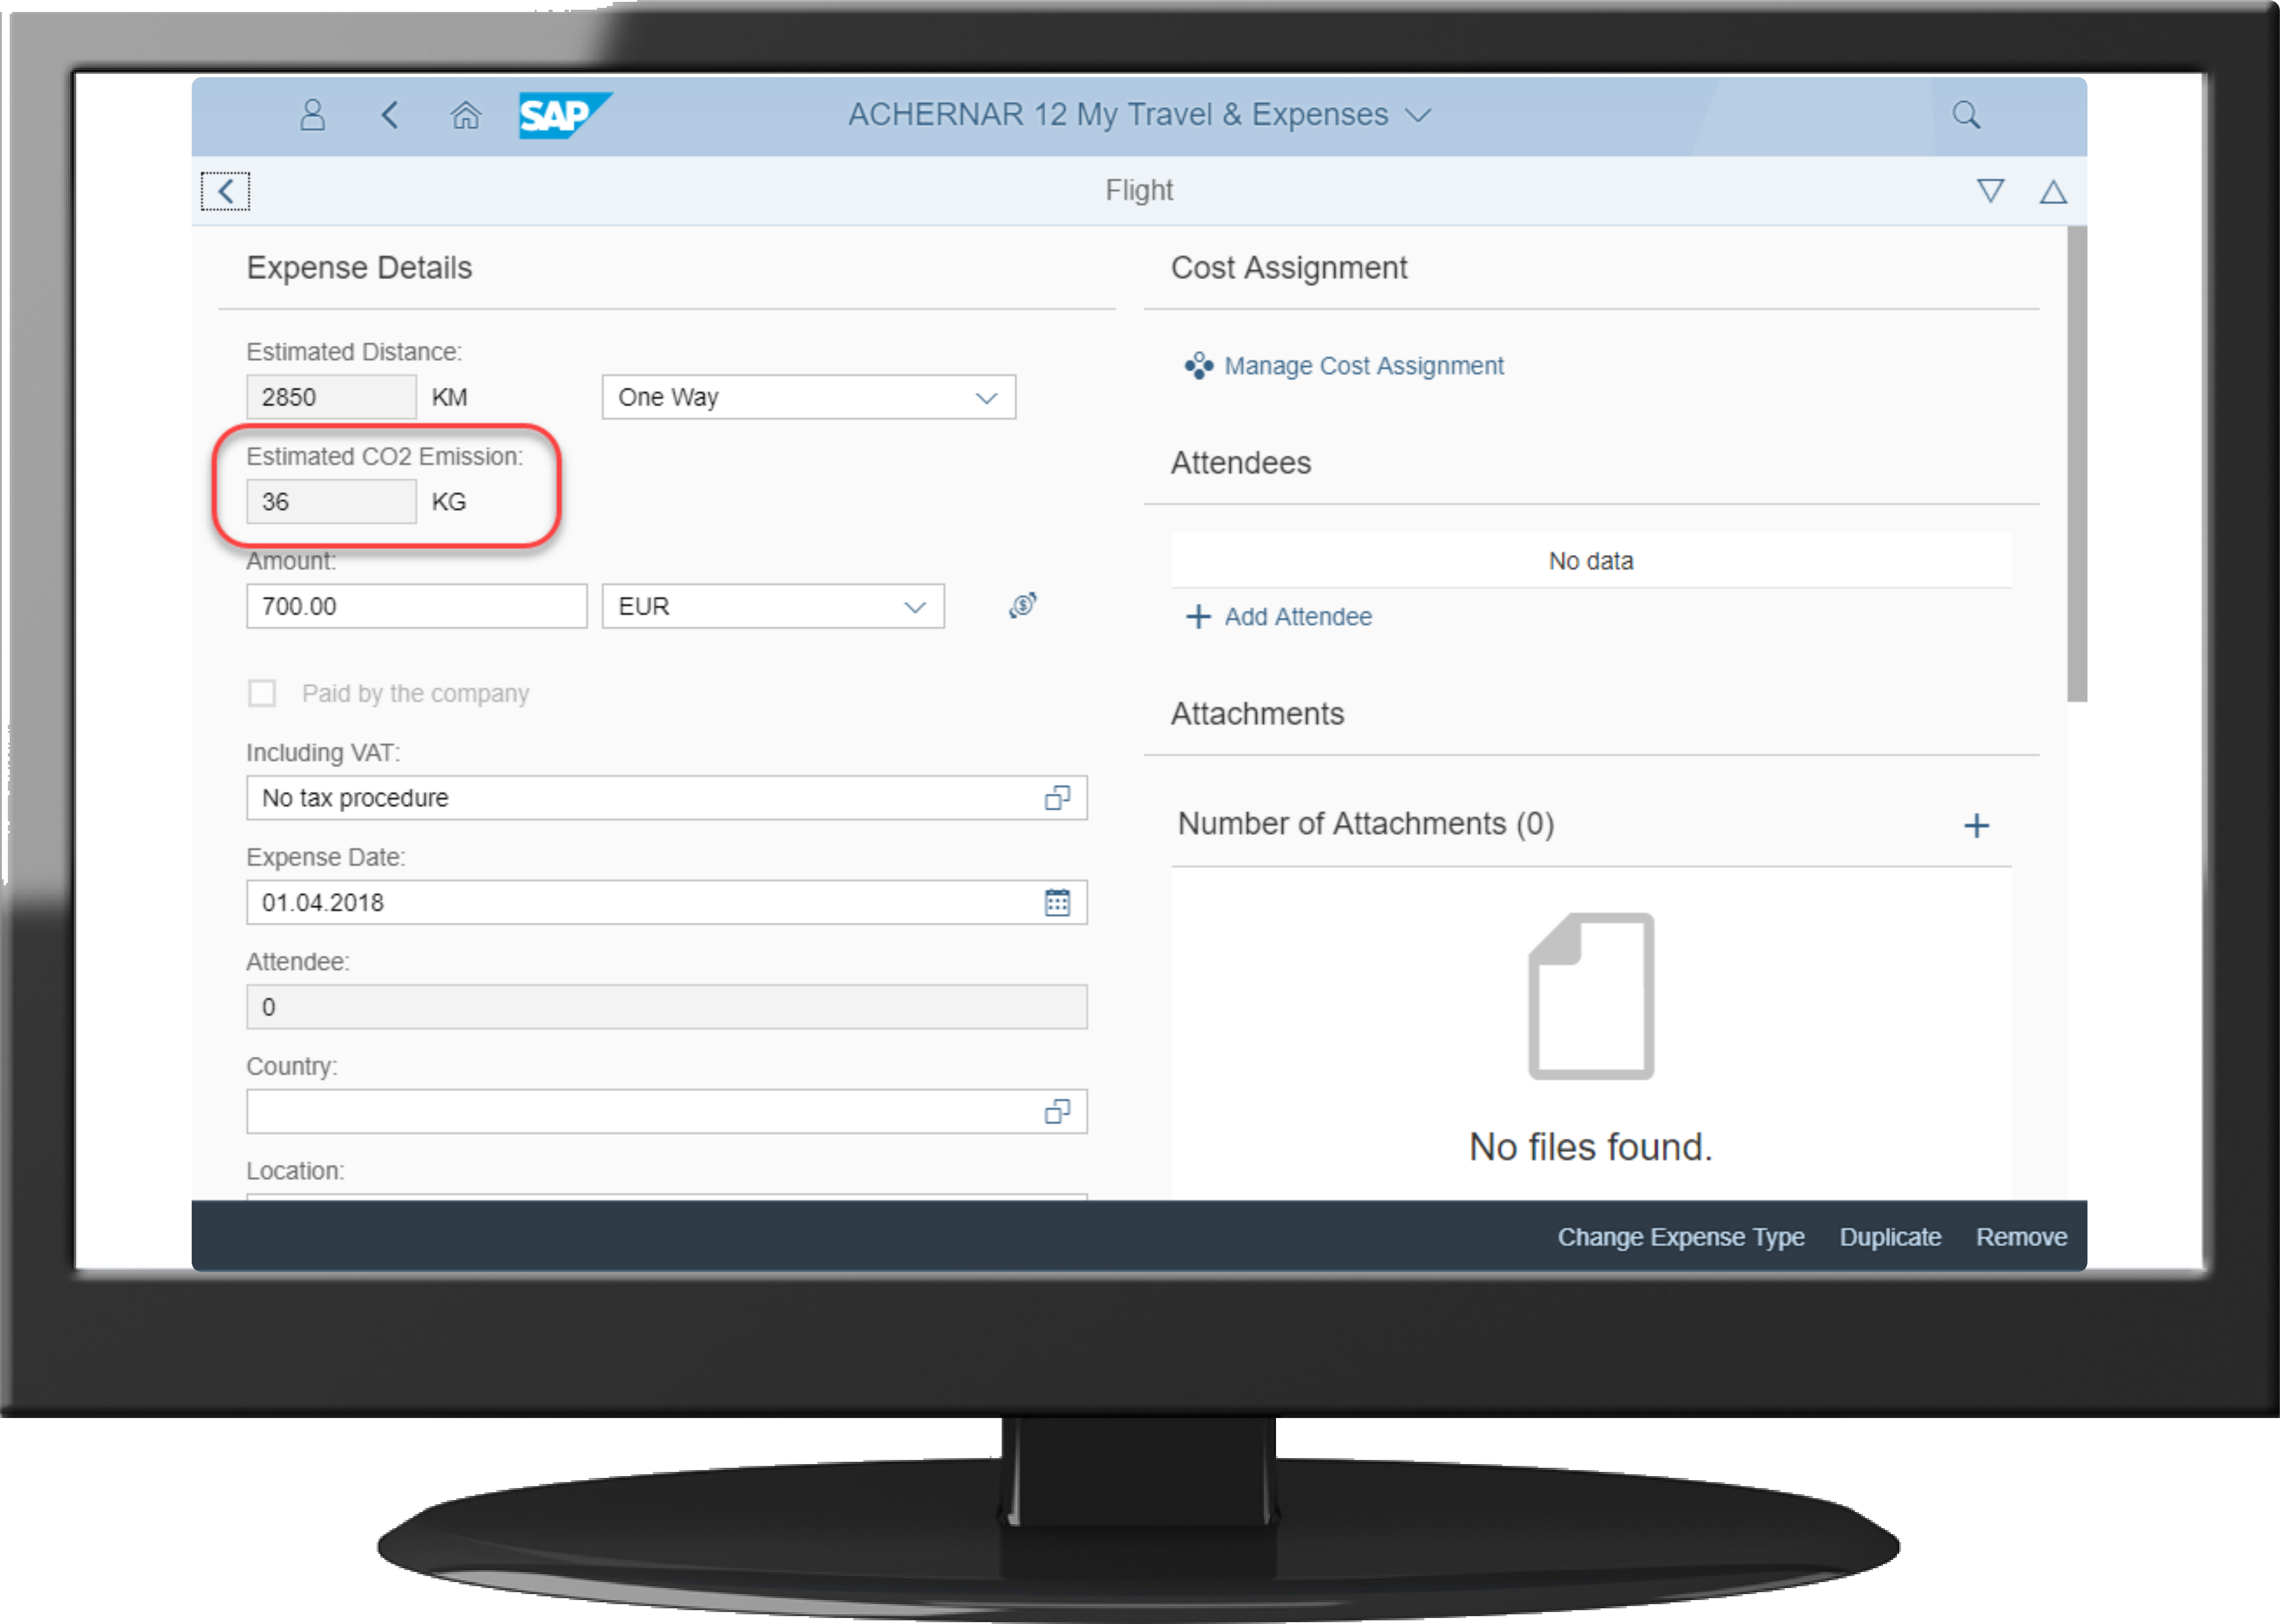Viewport: 2280px width, 1624px height.
Task: Open the currency conversion icon next to EUR
Action: coord(1023,605)
